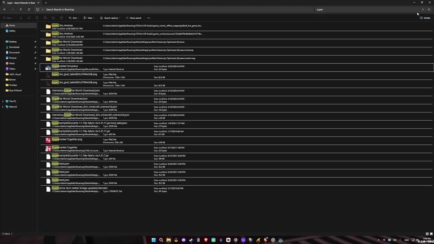
Task: Open Steam from the taskbar
Action: 191,240
